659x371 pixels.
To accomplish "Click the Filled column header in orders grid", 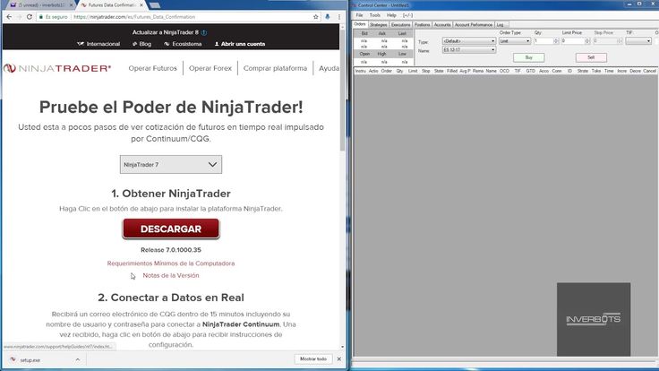I will 452,71.
